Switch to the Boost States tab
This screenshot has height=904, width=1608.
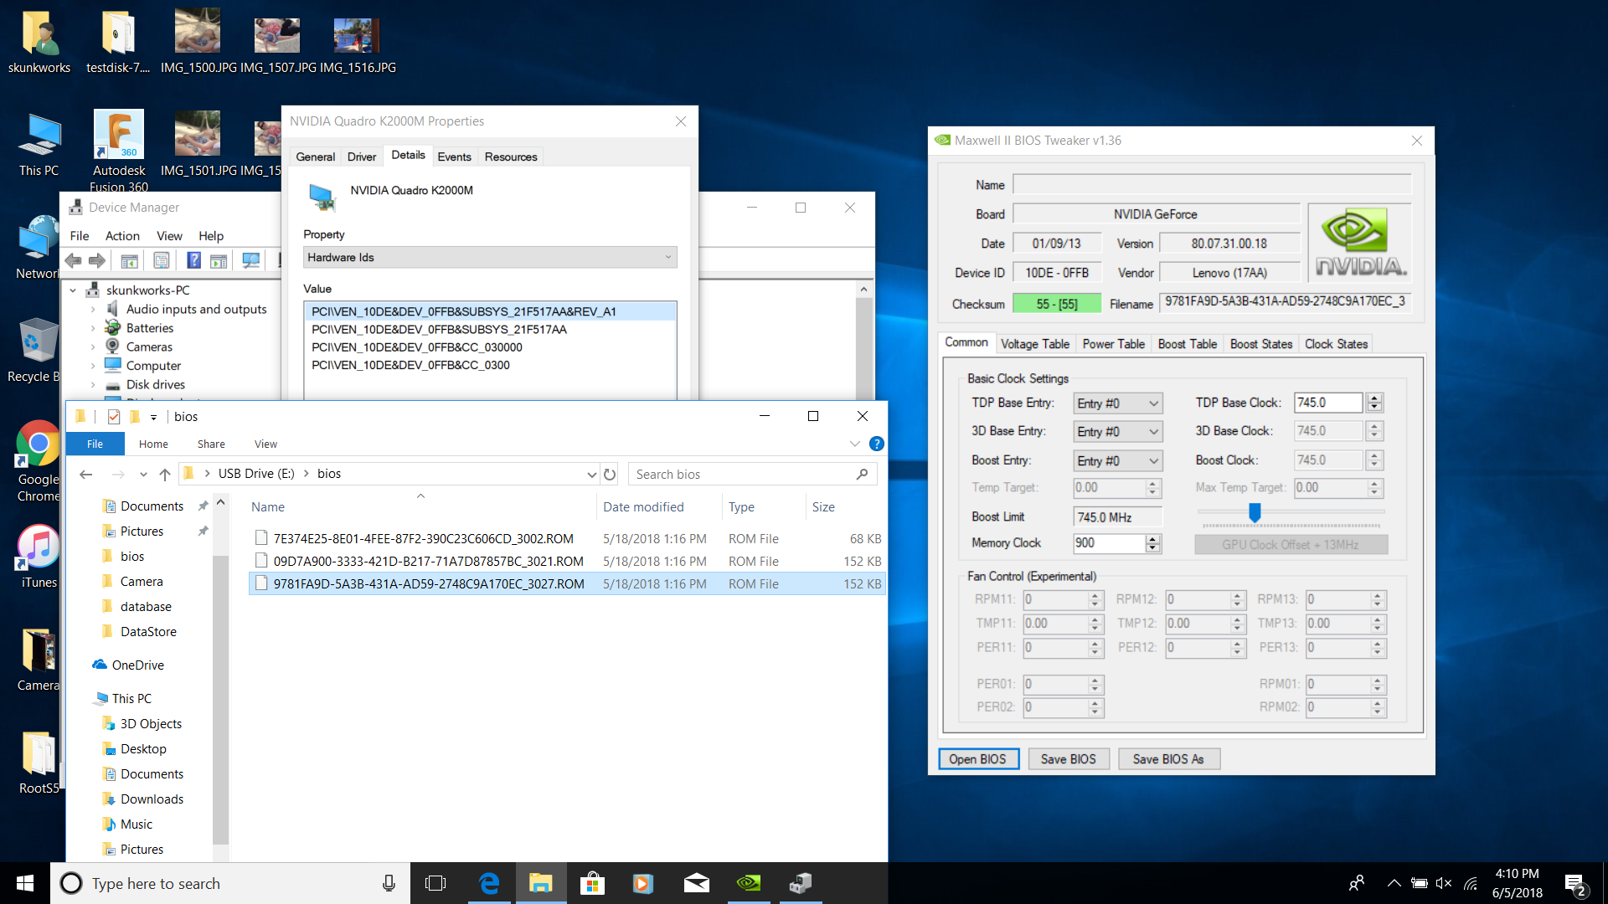[1260, 344]
